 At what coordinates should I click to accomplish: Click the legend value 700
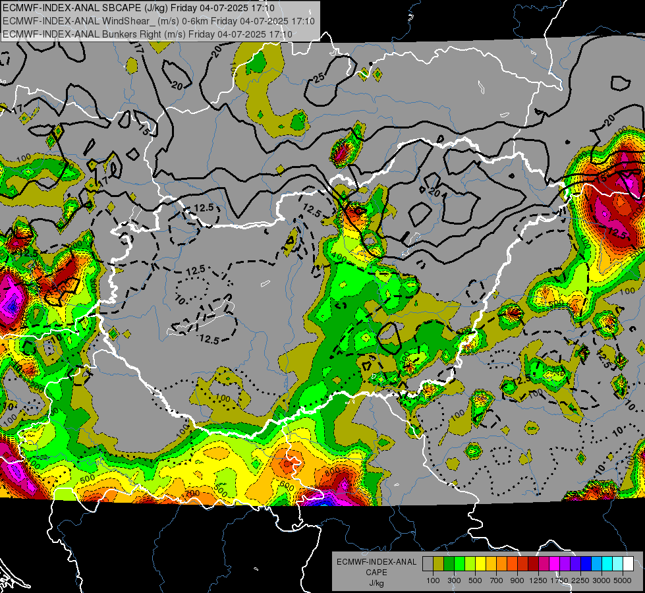(x=497, y=580)
